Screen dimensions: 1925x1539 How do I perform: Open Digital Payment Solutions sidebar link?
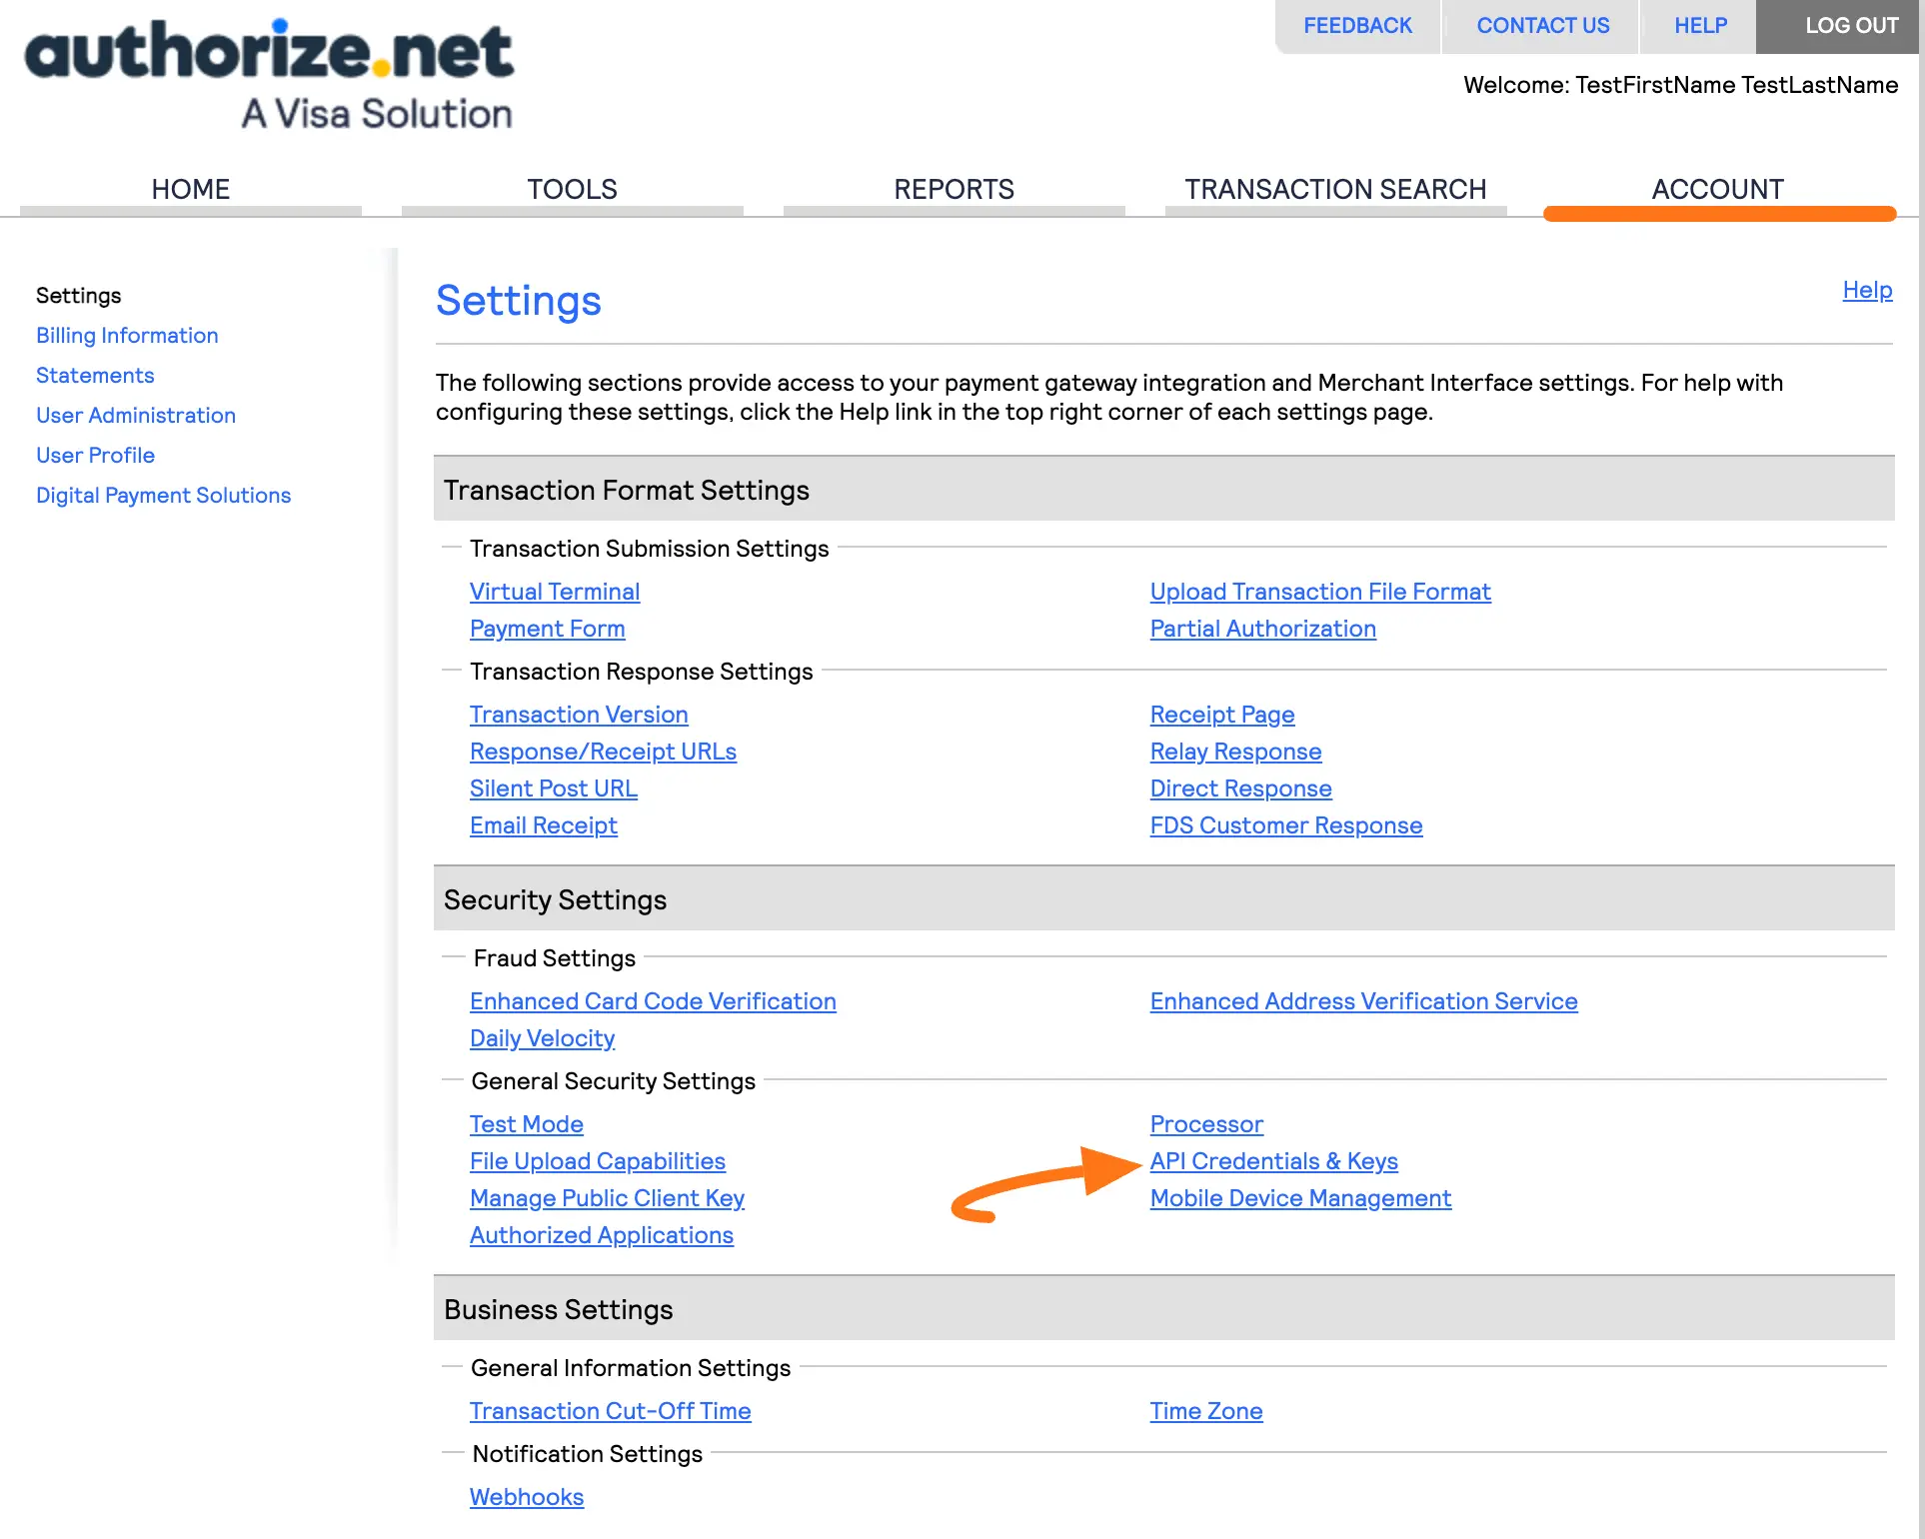163,496
